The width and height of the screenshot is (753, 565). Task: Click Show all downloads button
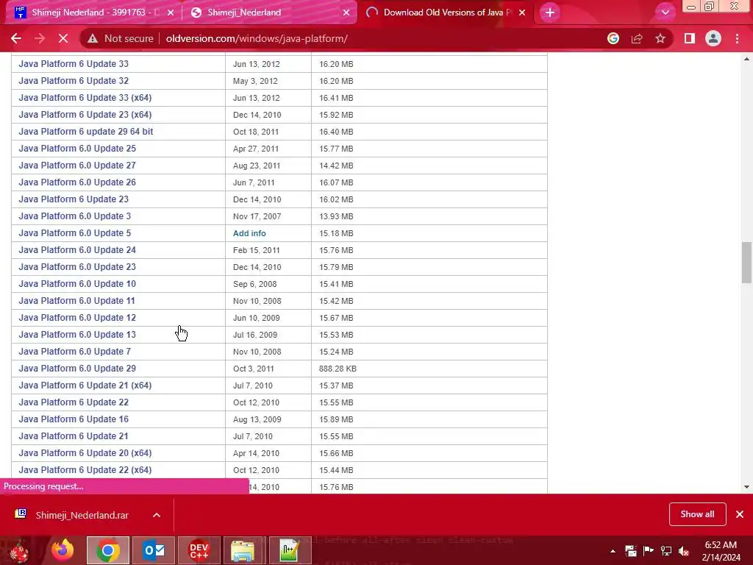697,514
